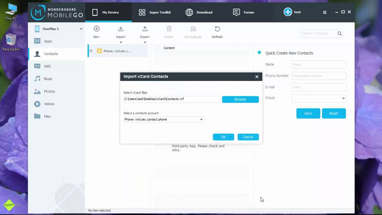Open Music in the sidebar
Viewport: 382px width, 215px height.
(x=56, y=79)
